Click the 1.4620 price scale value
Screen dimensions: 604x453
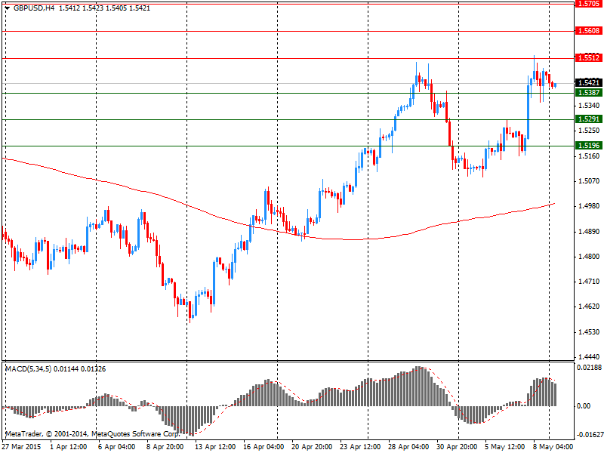pyautogui.click(x=589, y=307)
